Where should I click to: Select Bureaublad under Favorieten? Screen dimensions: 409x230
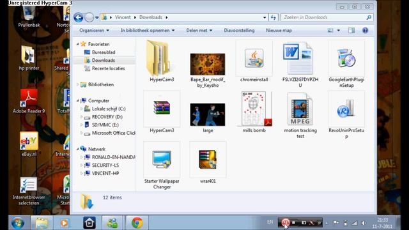[x=104, y=52]
